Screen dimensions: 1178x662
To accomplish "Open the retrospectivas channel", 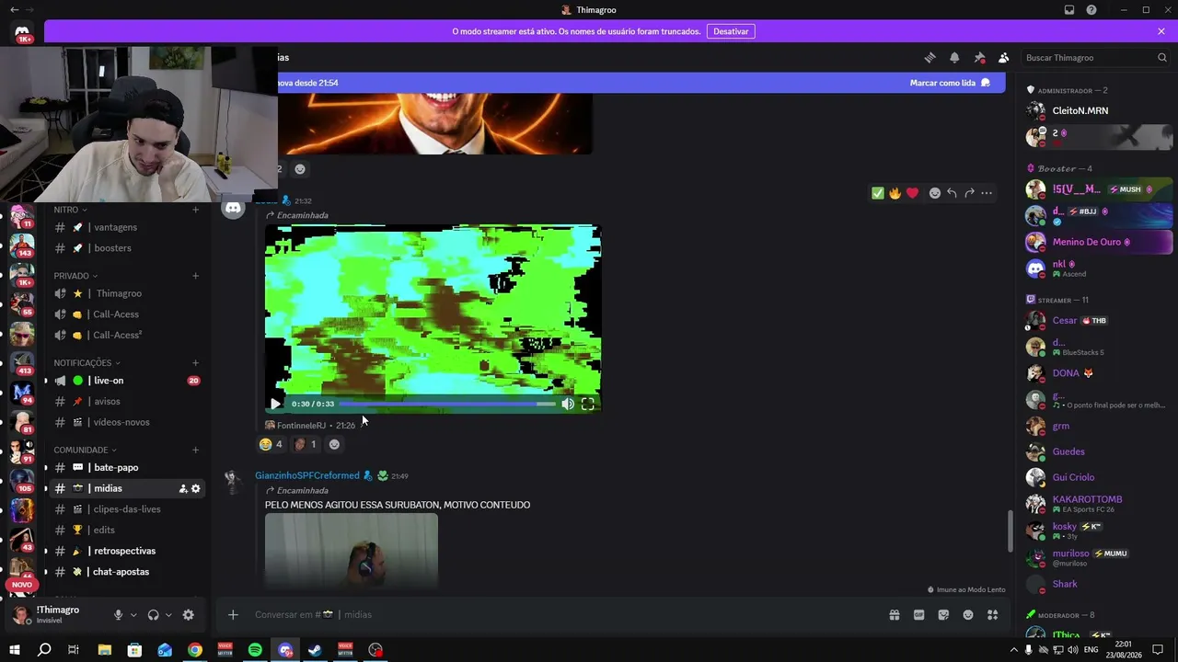I will click(126, 551).
